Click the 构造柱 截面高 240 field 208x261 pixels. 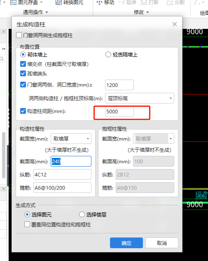pyautogui.click(x=71, y=161)
